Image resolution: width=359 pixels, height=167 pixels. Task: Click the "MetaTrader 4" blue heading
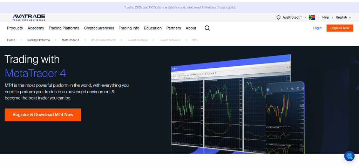(x=35, y=73)
